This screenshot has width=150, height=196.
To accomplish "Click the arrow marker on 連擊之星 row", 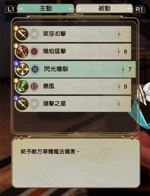I will pyautogui.click(x=119, y=104).
